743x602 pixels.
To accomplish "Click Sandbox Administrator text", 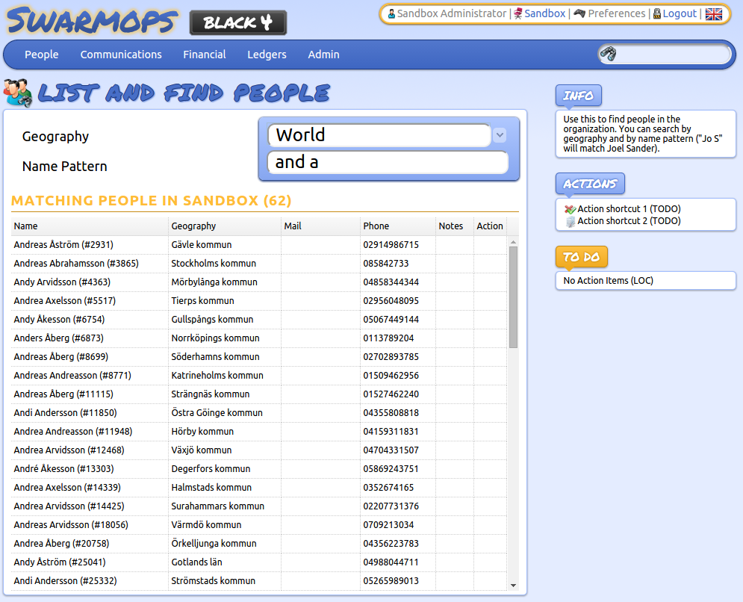I will pos(452,13).
